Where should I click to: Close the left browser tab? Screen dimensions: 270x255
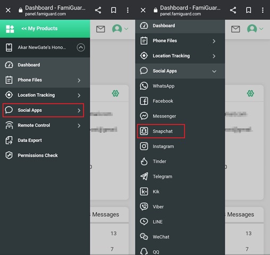click(x=8, y=10)
